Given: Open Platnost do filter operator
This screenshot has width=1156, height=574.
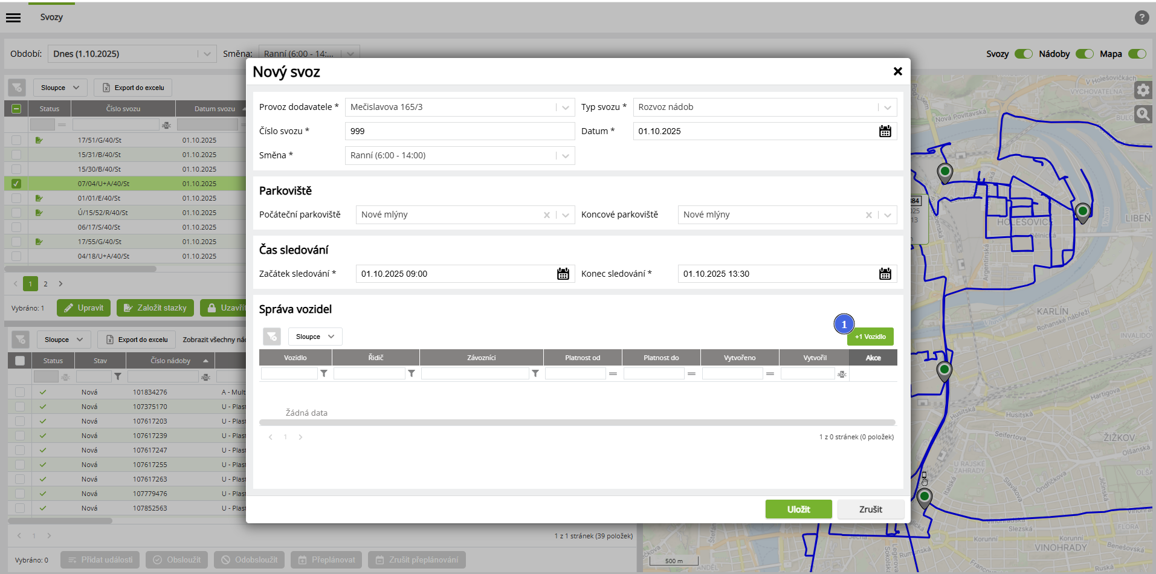Looking at the screenshot, I should click(x=691, y=374).
